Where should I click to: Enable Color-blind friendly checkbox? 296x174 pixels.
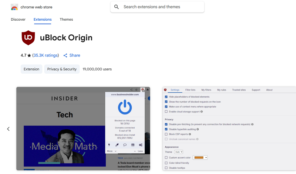(x=166, y=163)
